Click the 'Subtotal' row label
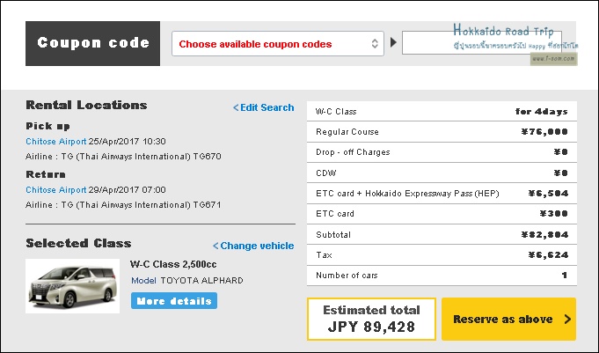Viewport: 599px width, 353px height. click(333, 235)
